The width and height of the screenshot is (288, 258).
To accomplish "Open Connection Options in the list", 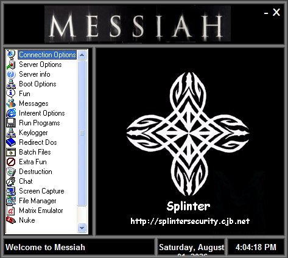I will click(x=47, y=55).
